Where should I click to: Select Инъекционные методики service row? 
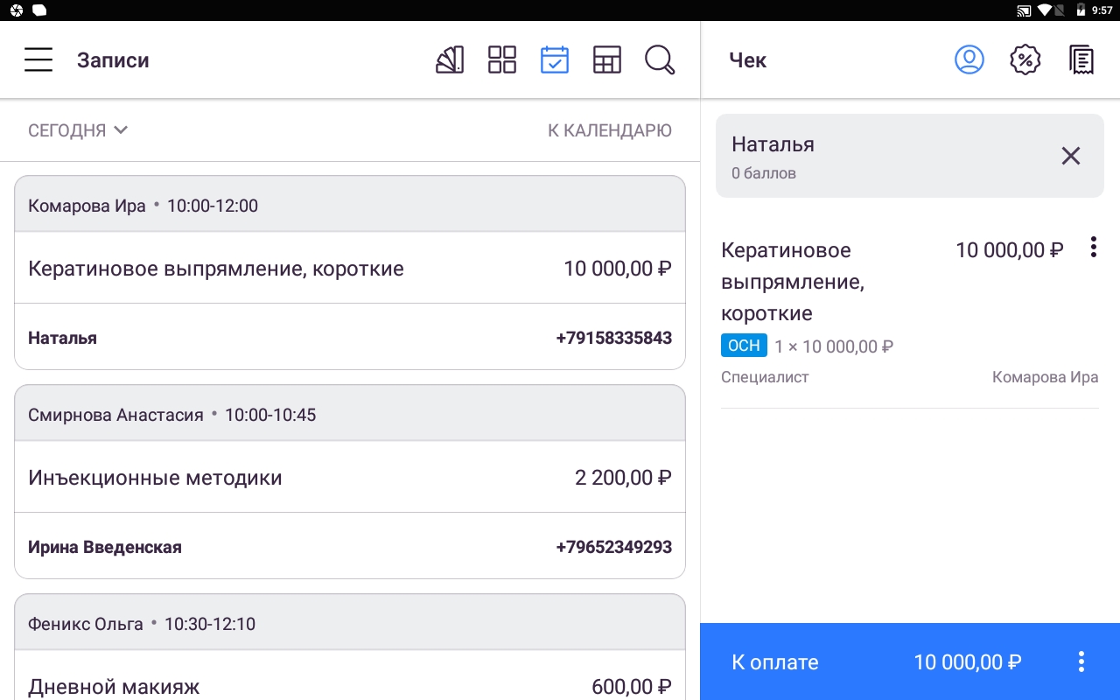pyautogui.click(x=350, y=477)
